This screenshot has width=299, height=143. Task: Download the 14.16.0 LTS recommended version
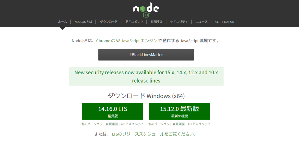click(x=112, y=111)
